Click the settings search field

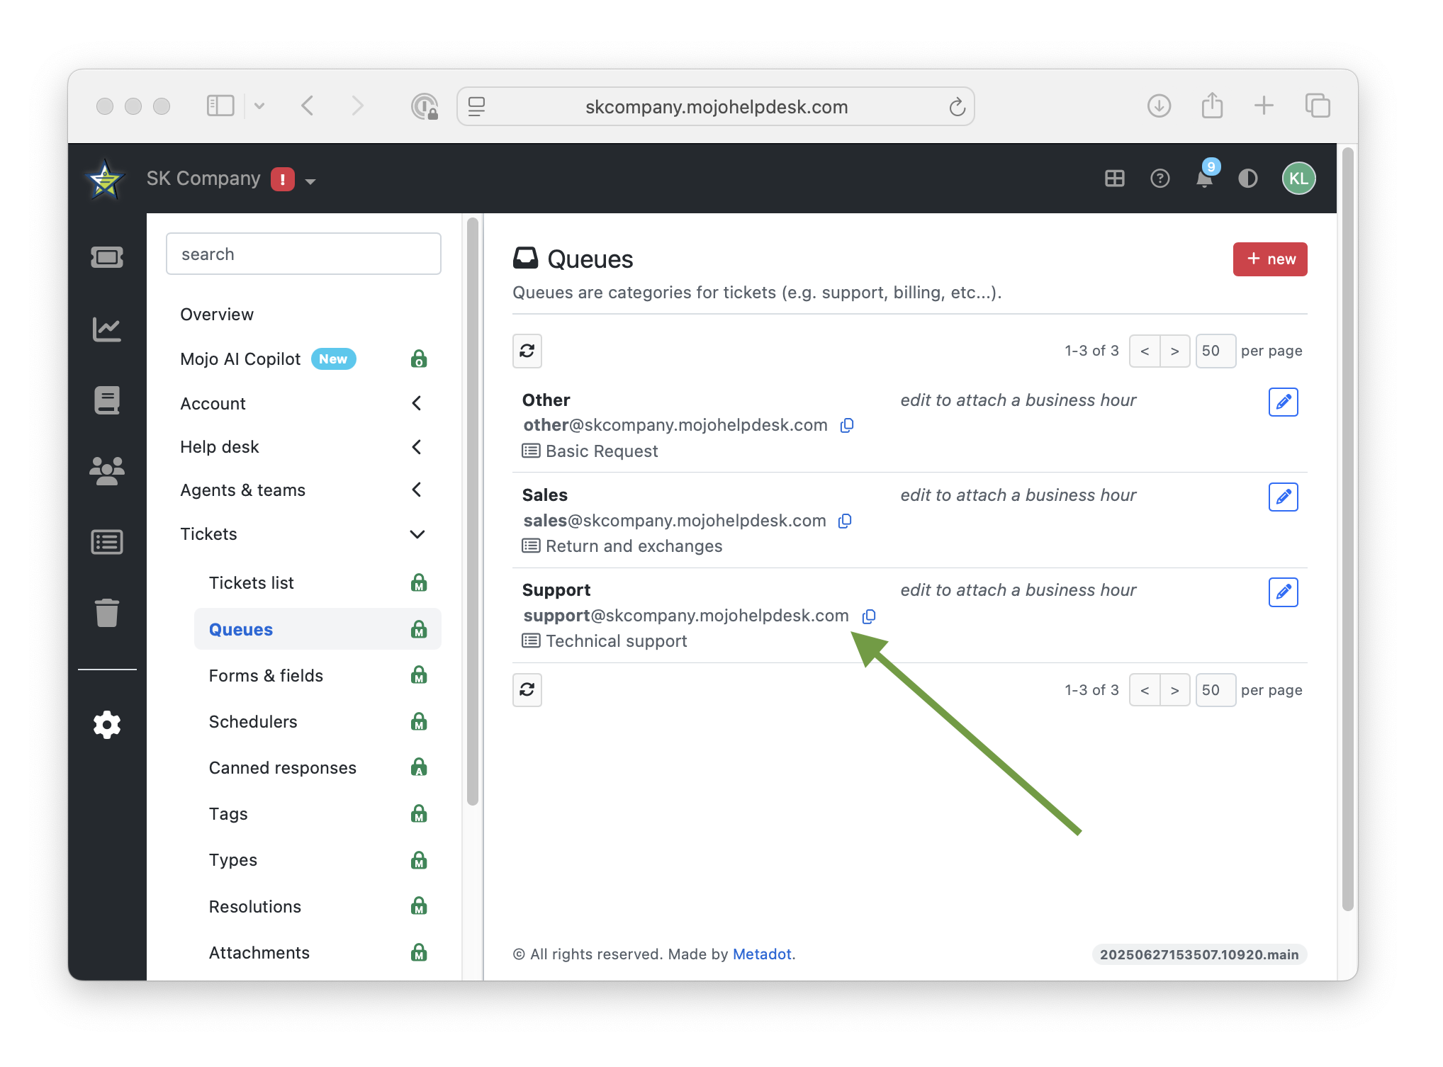[x=303, y=254]
